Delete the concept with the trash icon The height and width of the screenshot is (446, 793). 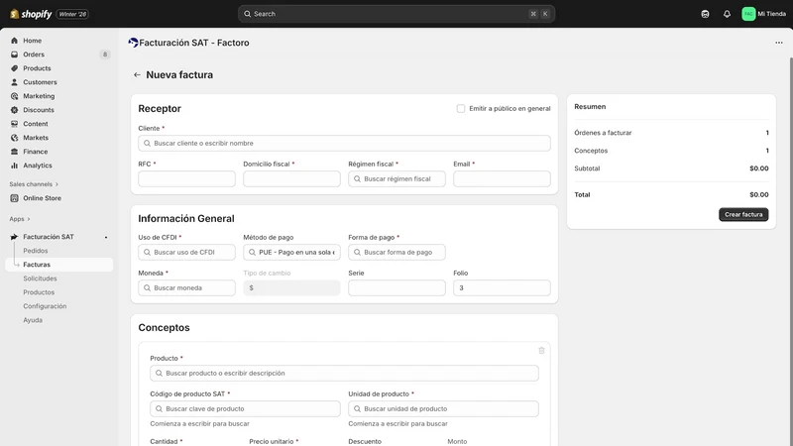[541, 351]
